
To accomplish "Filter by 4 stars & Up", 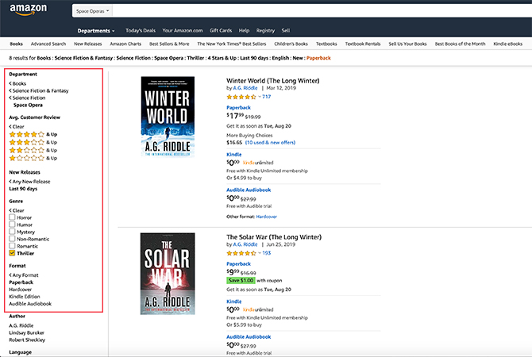I will [x=33, y=134].
